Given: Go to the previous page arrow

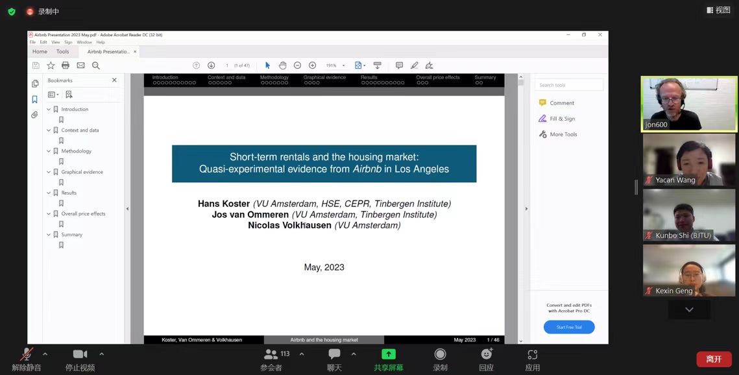Looking at the screenshot, I should click(197, 66).
